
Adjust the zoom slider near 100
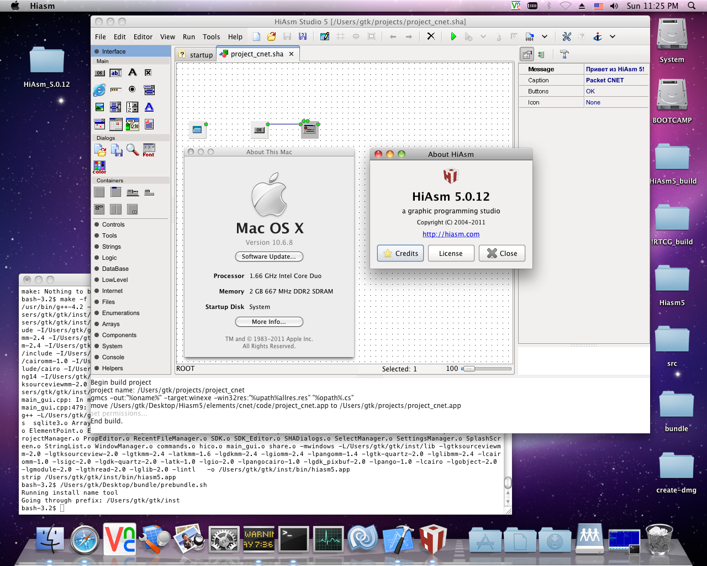[x=468, y=369]
